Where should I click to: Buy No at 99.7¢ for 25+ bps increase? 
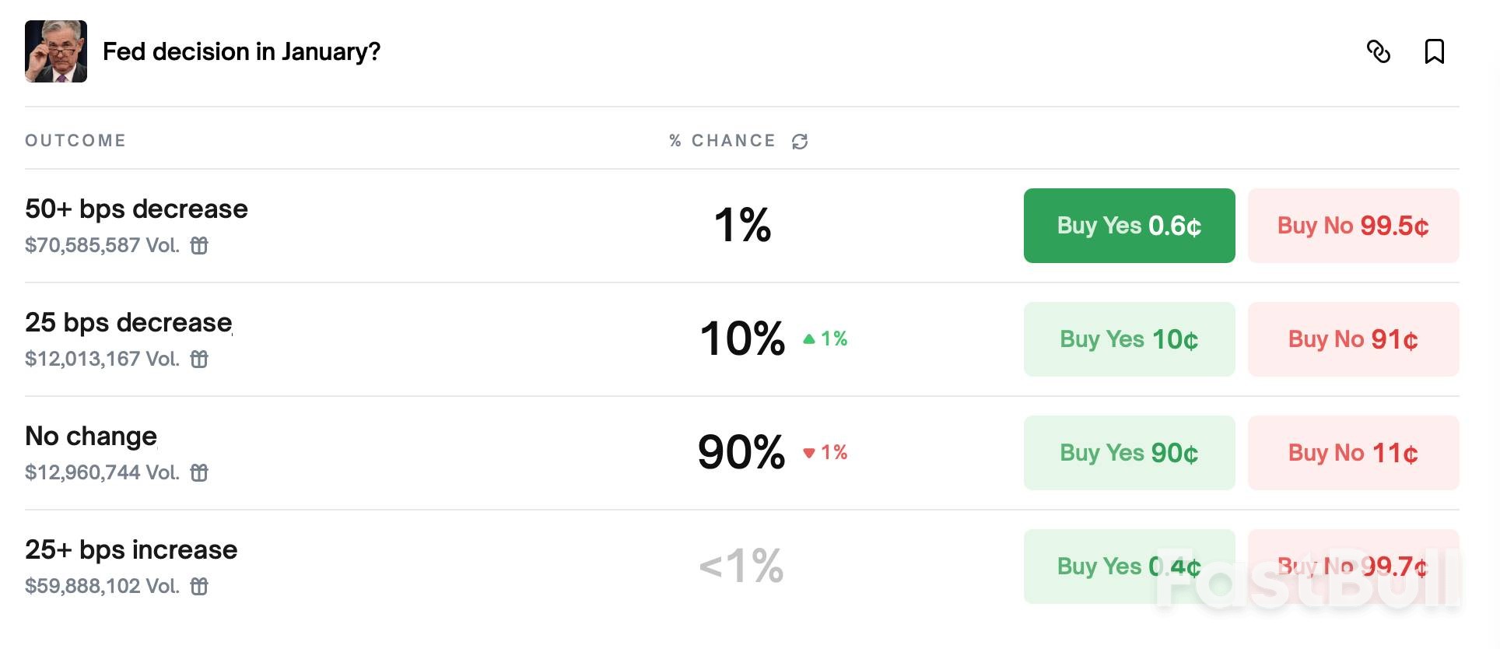pos(1353,567)
